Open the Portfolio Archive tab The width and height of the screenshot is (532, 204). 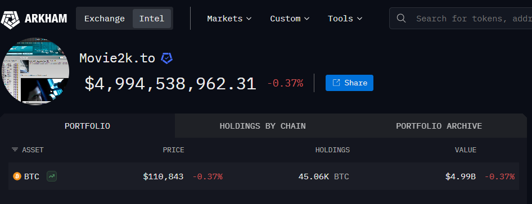(x=439, y=126)
